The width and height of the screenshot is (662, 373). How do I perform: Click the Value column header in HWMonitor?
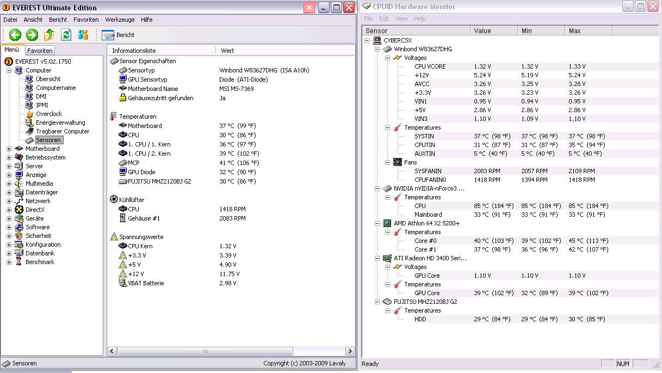[494, 31]
